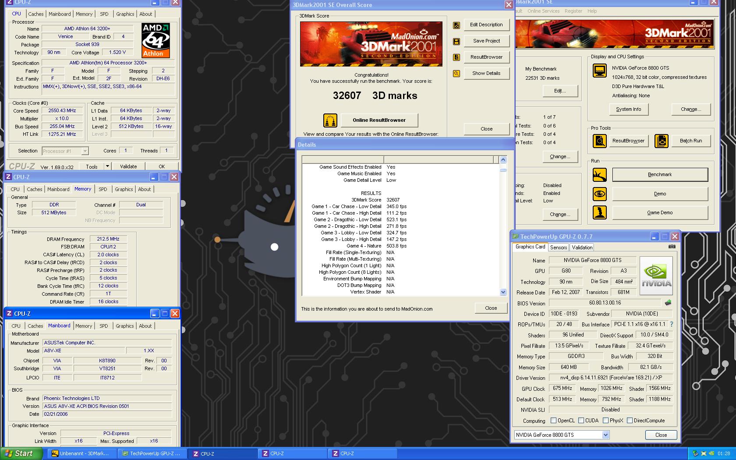736x460 pixels.
Task: Click the Save Project floppy icon
Action: pyautogui.click(x=456, y=42)
